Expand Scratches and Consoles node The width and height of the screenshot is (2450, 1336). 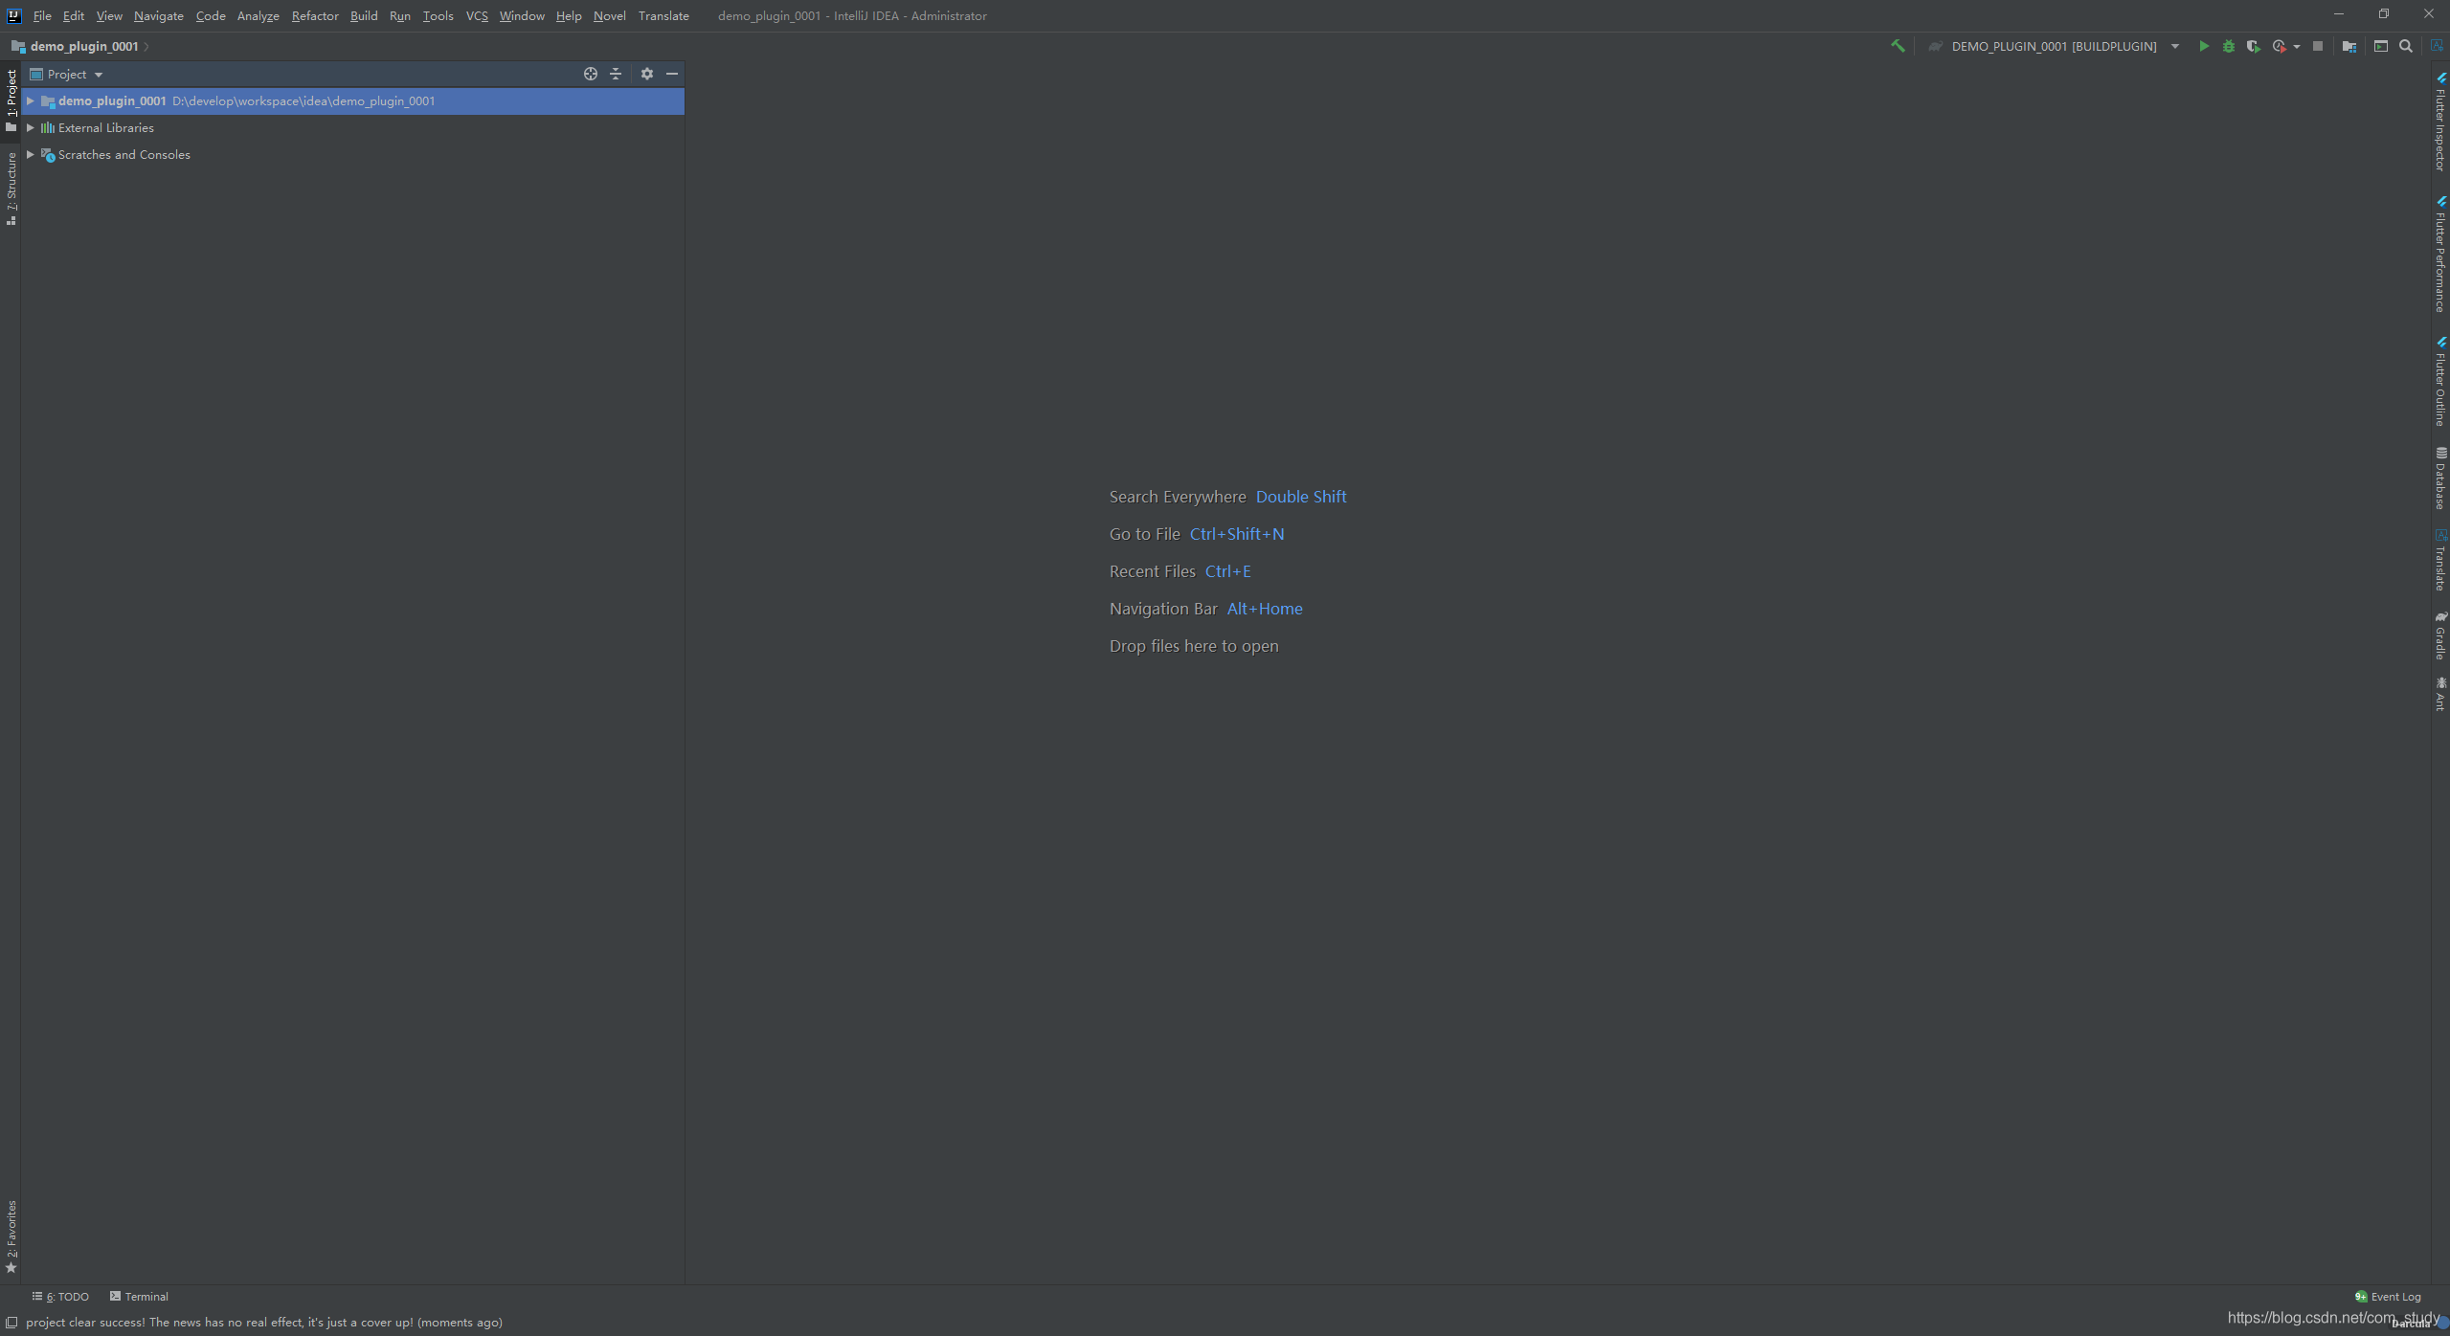31,154
